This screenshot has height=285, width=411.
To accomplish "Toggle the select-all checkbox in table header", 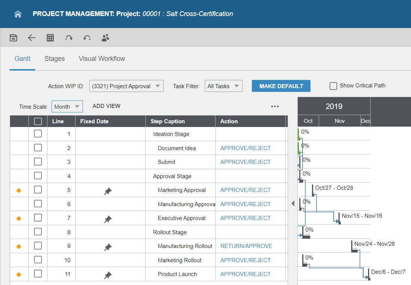I will pos(38,121).
